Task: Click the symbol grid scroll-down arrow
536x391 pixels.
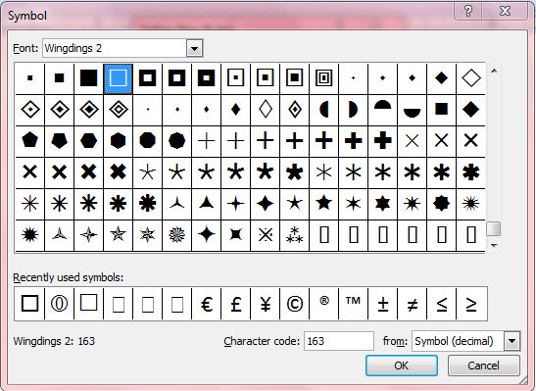Action: click(494, 245)
